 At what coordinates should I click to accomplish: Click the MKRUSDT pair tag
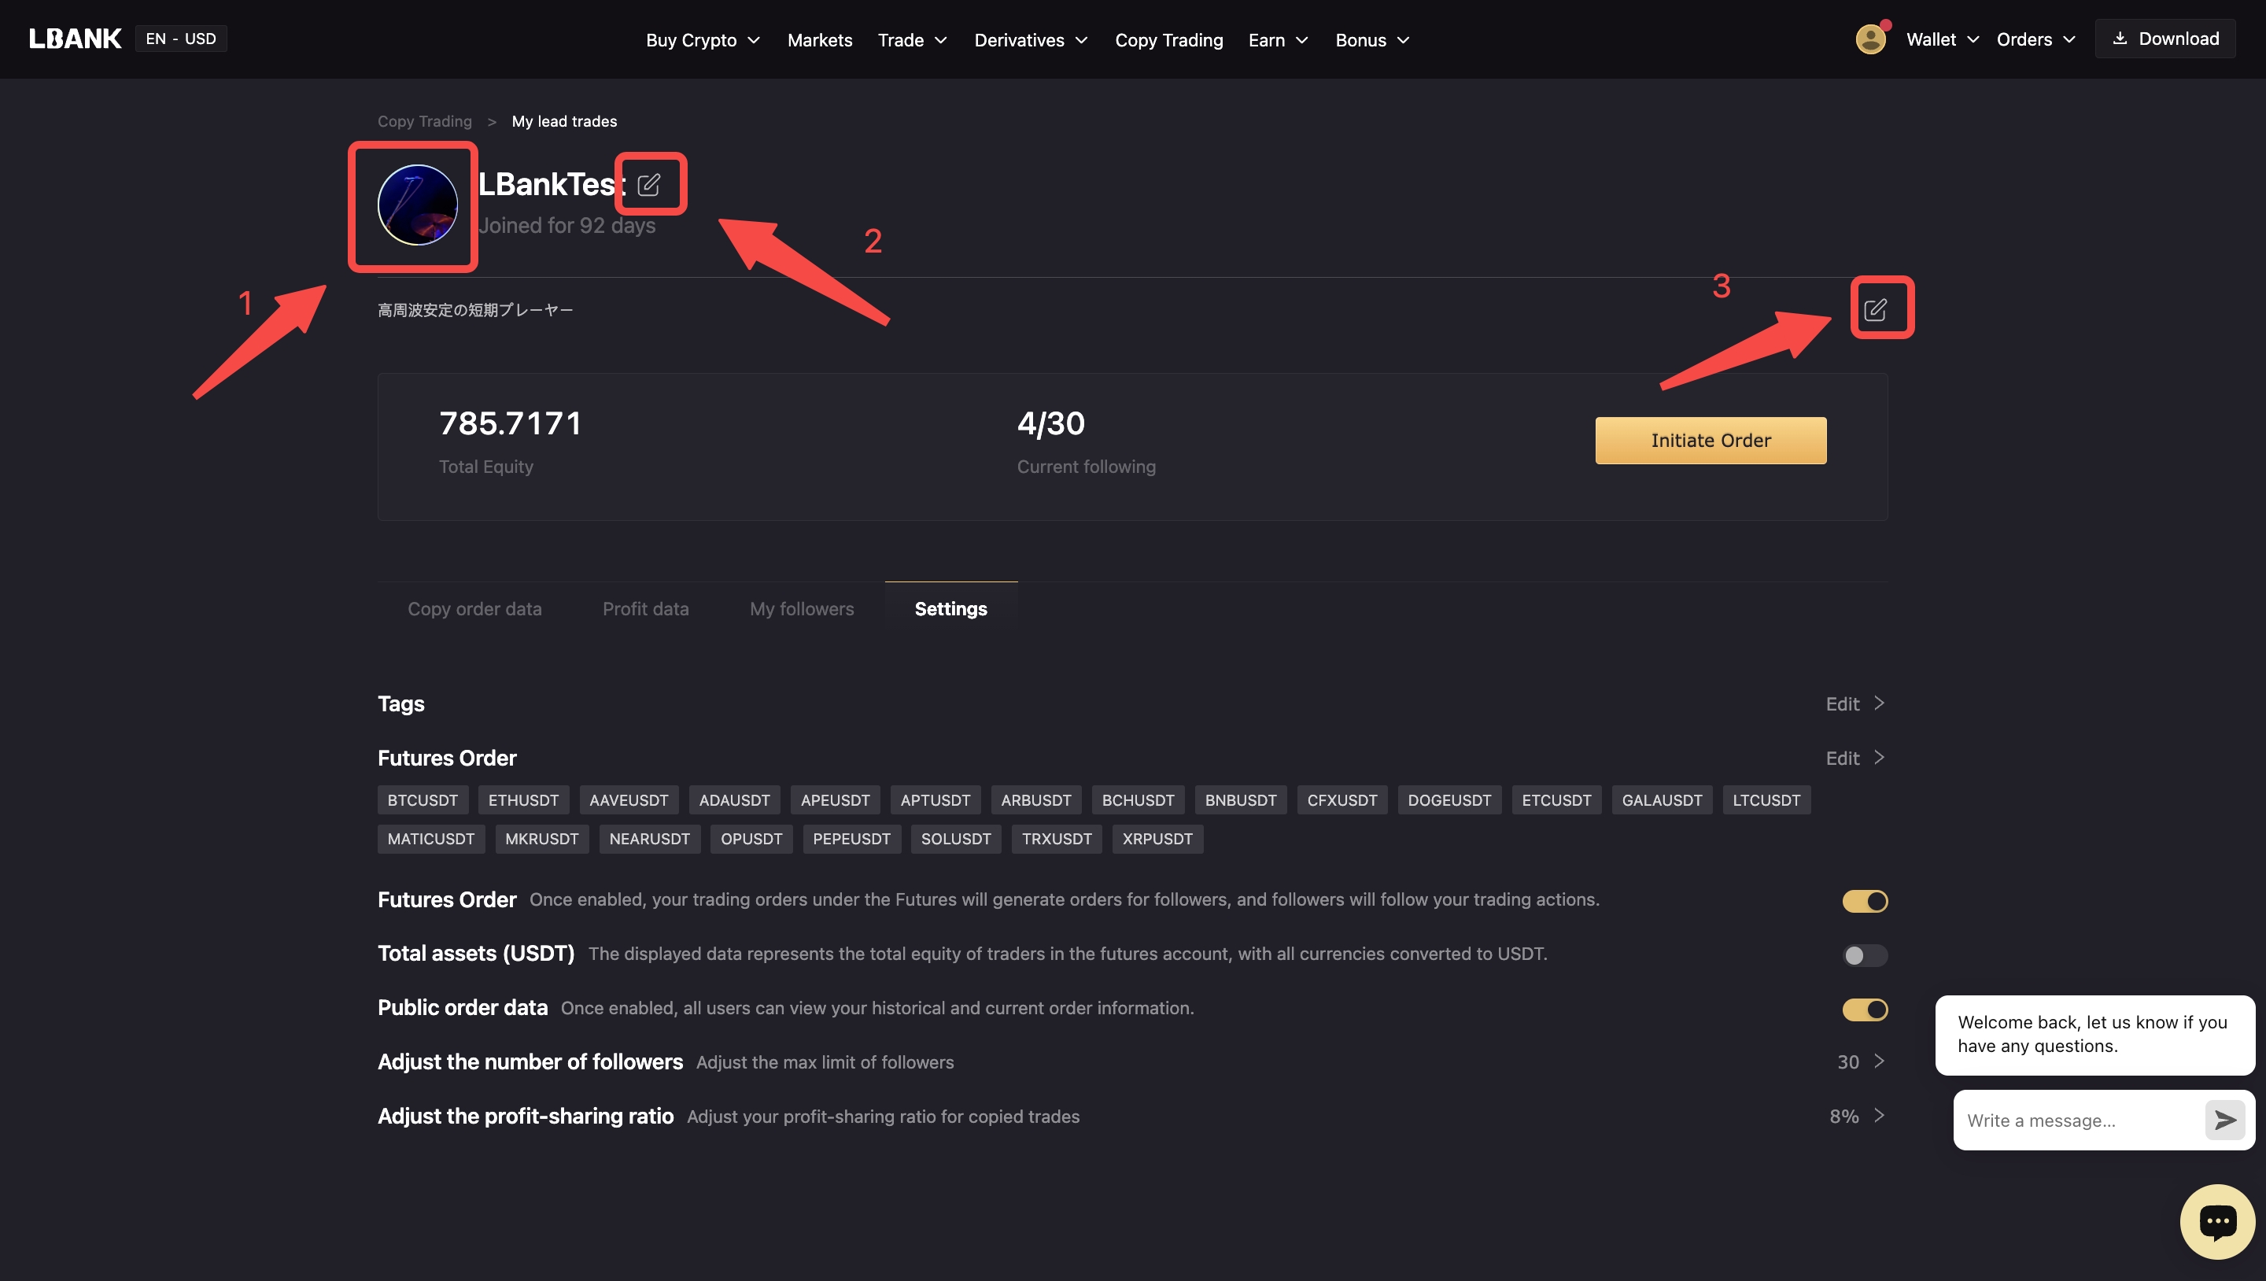point(542,840)
